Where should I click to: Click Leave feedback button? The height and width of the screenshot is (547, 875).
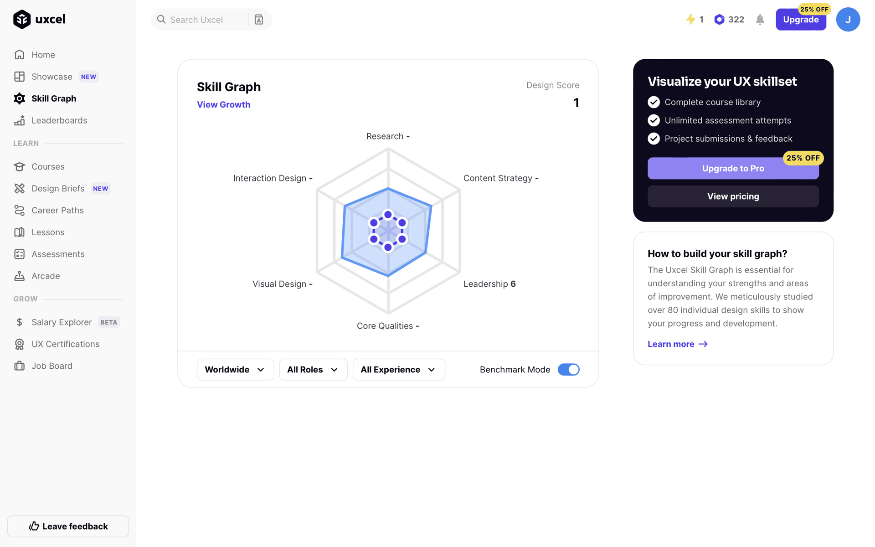(x=68, y=526)
